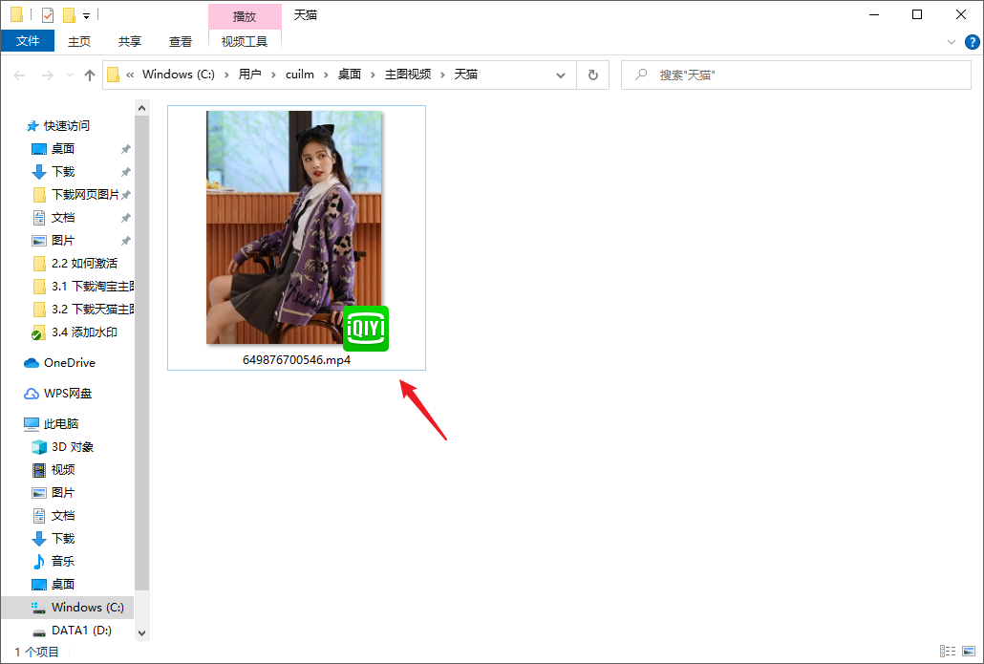This screenshot has width=984, height=664.
Task: Open quick access toolbar customize dropdown
Action: pyautogui.click(x=86, y=16)
